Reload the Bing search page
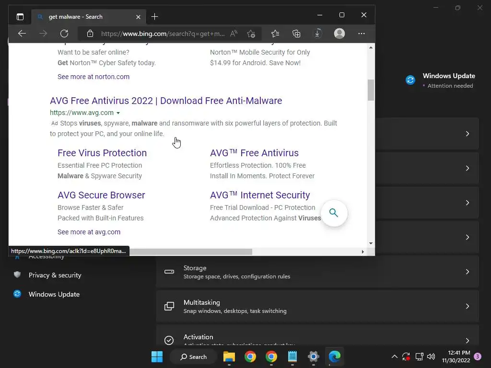Image resolution: width=491 pixels, height=368 pixels. coord(64,34)
